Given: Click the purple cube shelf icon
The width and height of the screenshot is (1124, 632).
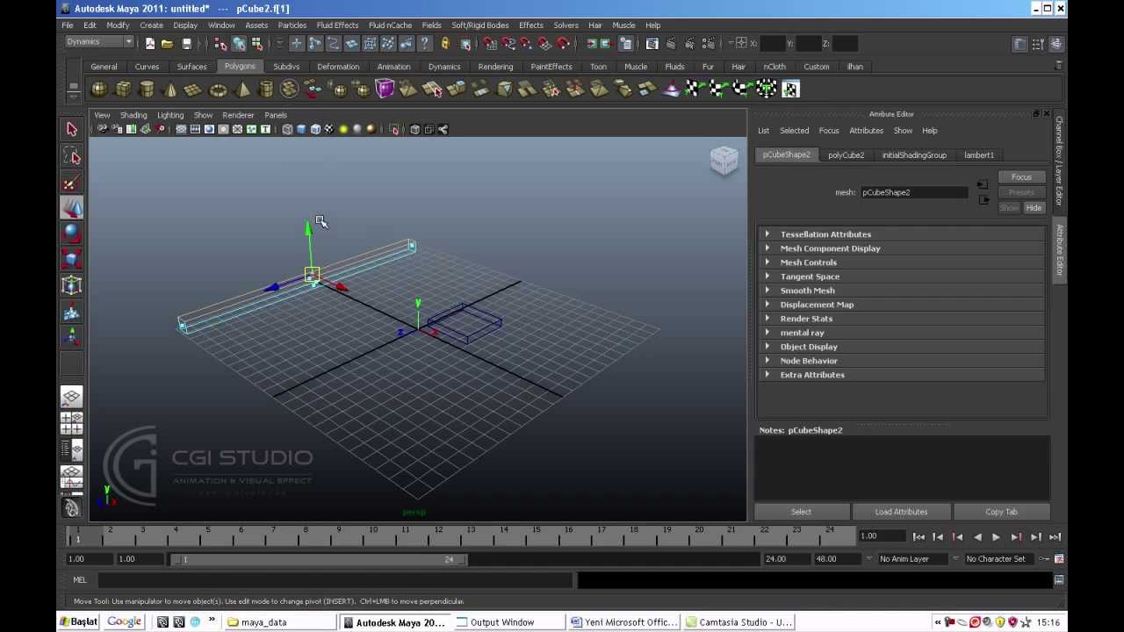Looking at the screenshot, I should (385, 89).
